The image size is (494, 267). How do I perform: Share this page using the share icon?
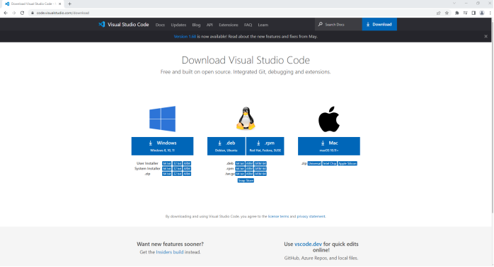click(x=438, y=13)
